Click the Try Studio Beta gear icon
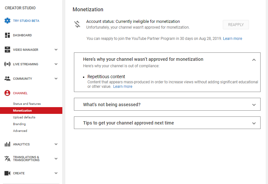This screenshot has width=268, height=184. [7, 21]
